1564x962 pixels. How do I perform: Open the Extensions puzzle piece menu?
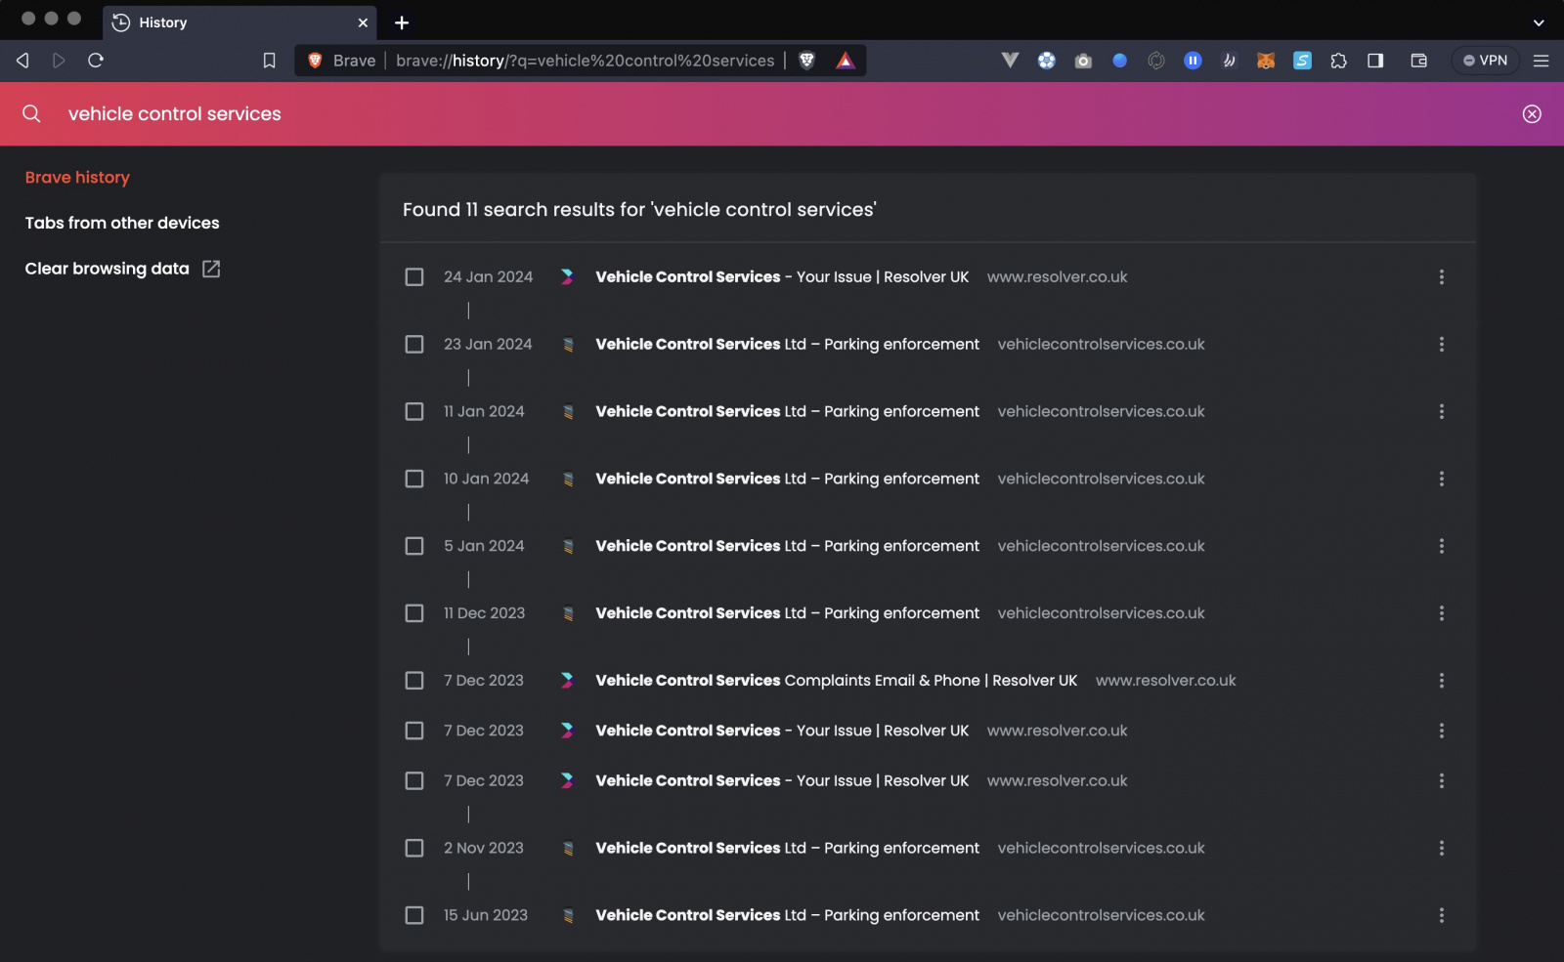coord(1339,61)
